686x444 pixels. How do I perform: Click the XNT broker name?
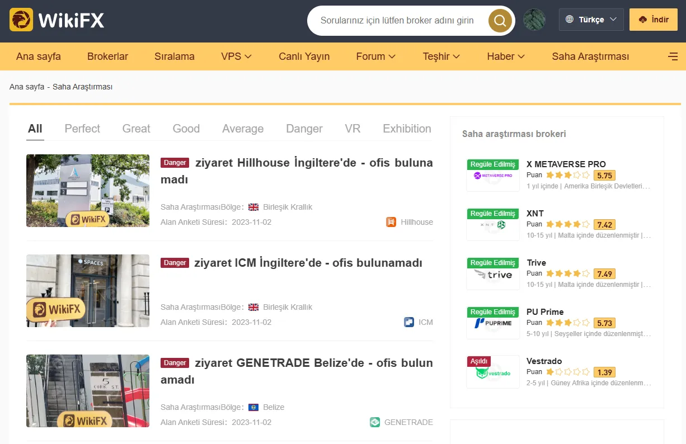click(x=535, y=214)
